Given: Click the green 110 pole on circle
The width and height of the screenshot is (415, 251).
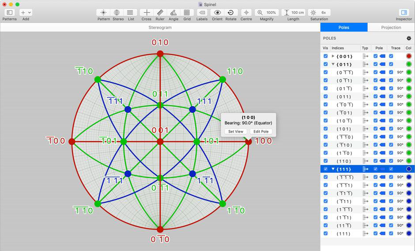Looking at the screenshot, I should [223, 79].
